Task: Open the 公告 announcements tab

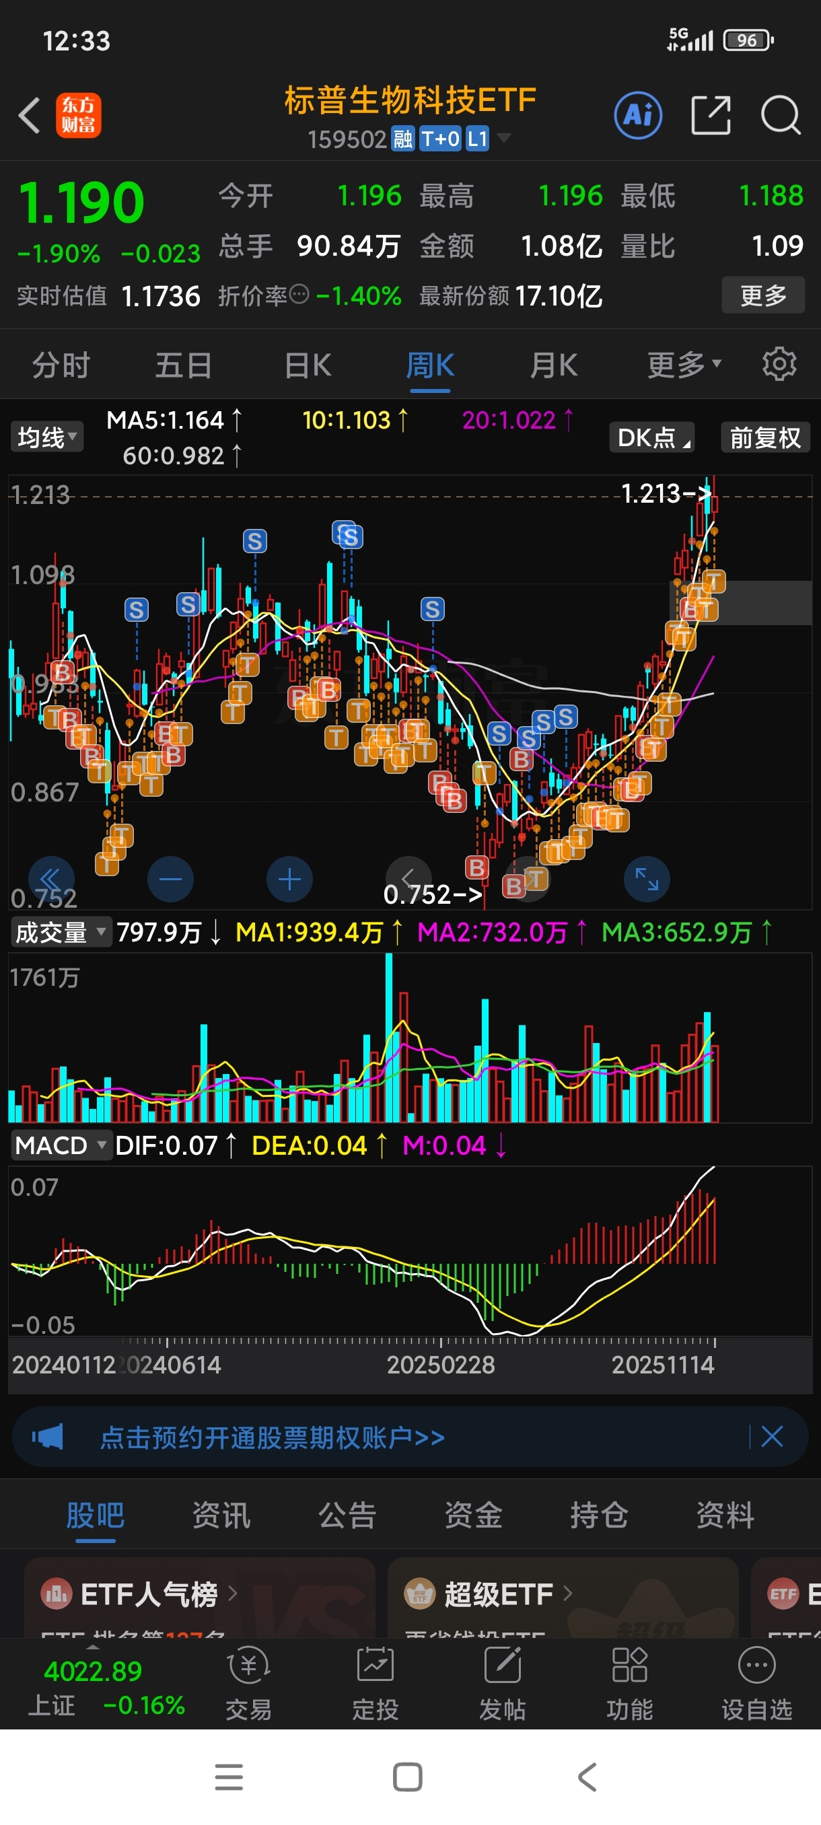Action: pyautogui.click(x=347, y=1515)
